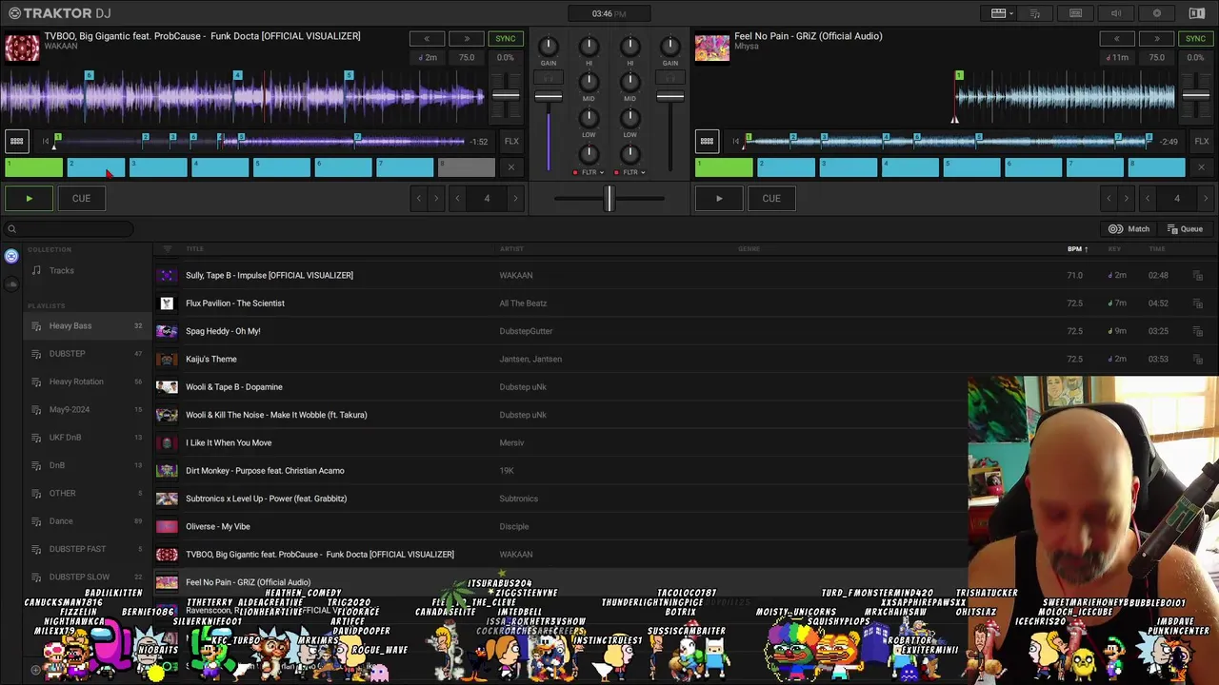Beatjump backward on the right deck
1219x685 pixels.
pyautogui.click(x=1109, y=198)
